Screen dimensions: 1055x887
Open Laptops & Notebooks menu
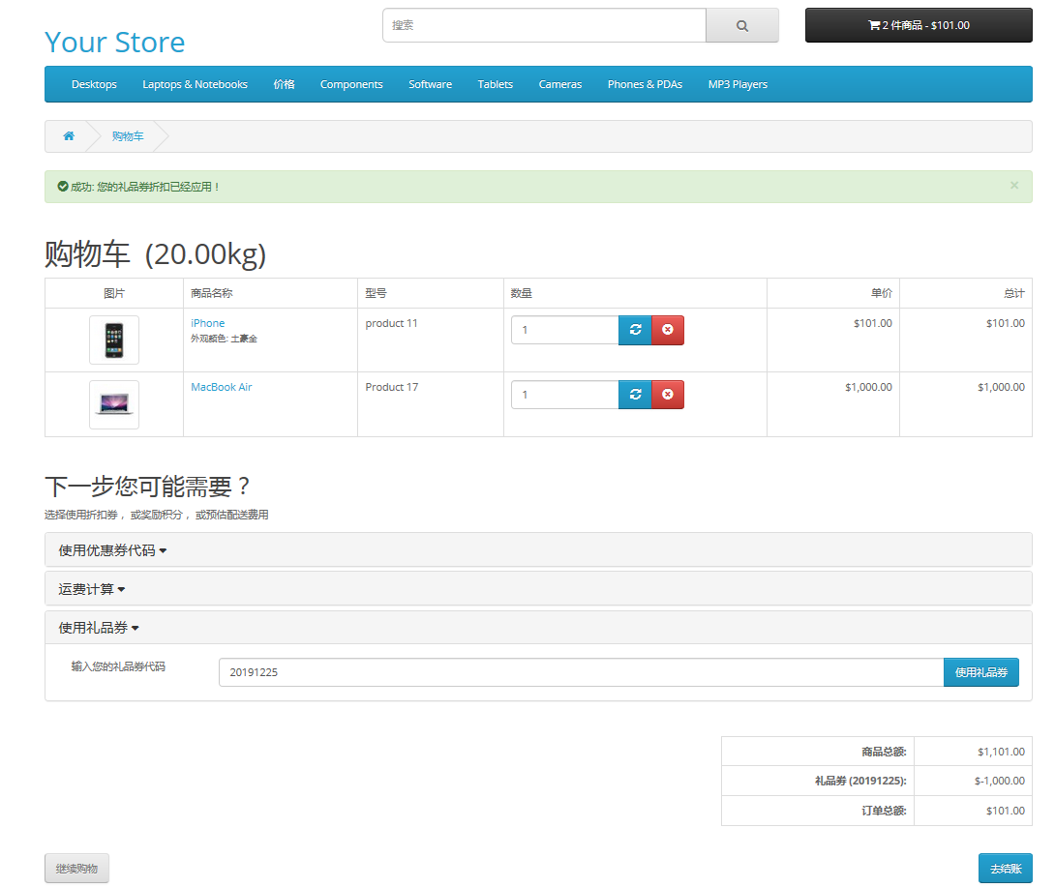coord(196,84)
